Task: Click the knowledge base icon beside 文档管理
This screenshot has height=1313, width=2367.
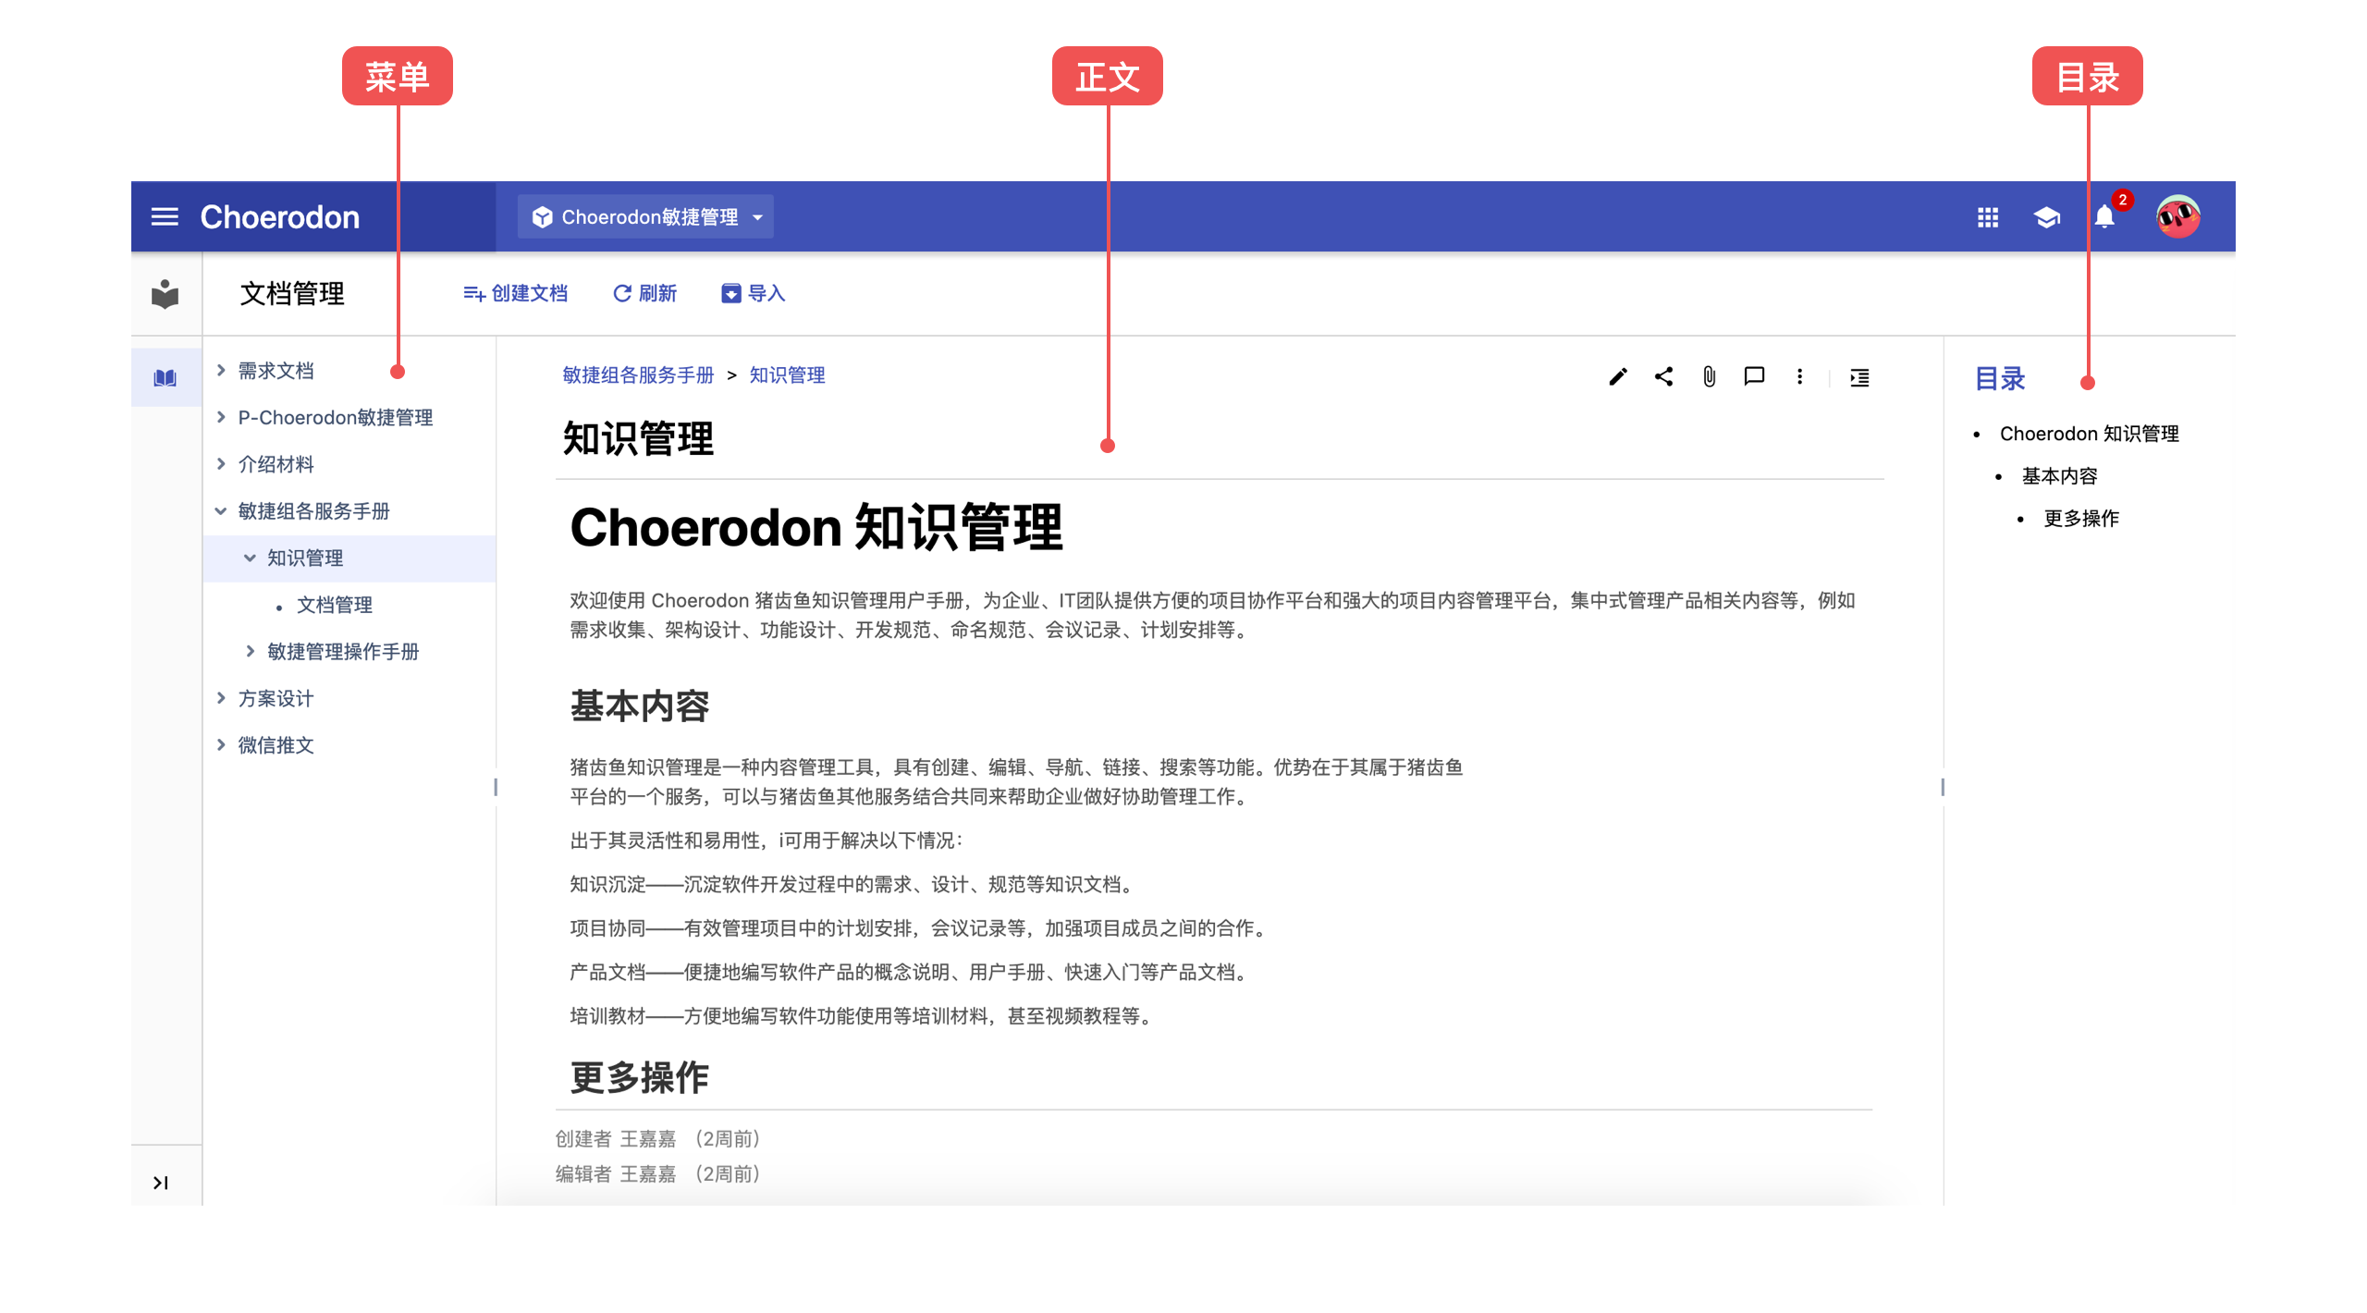Action: [165, 293]
